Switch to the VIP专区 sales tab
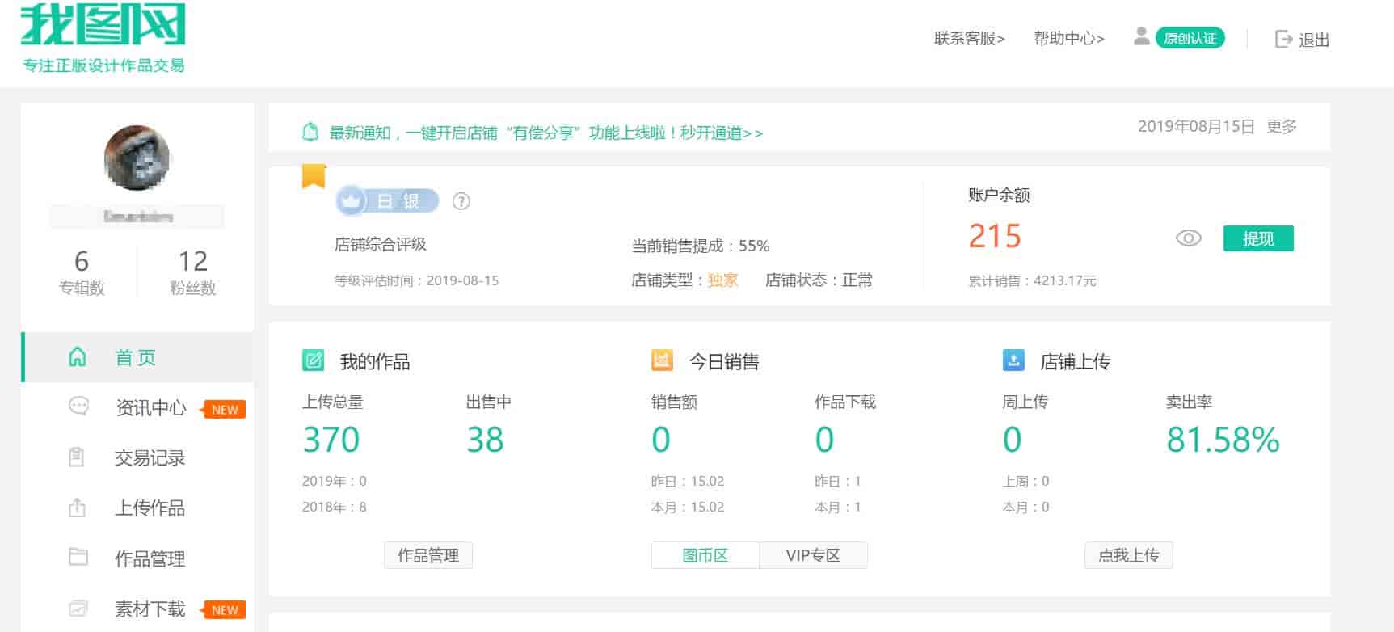Image resolution: width=1394 pixels, height=632 pixels. point(813,555)
